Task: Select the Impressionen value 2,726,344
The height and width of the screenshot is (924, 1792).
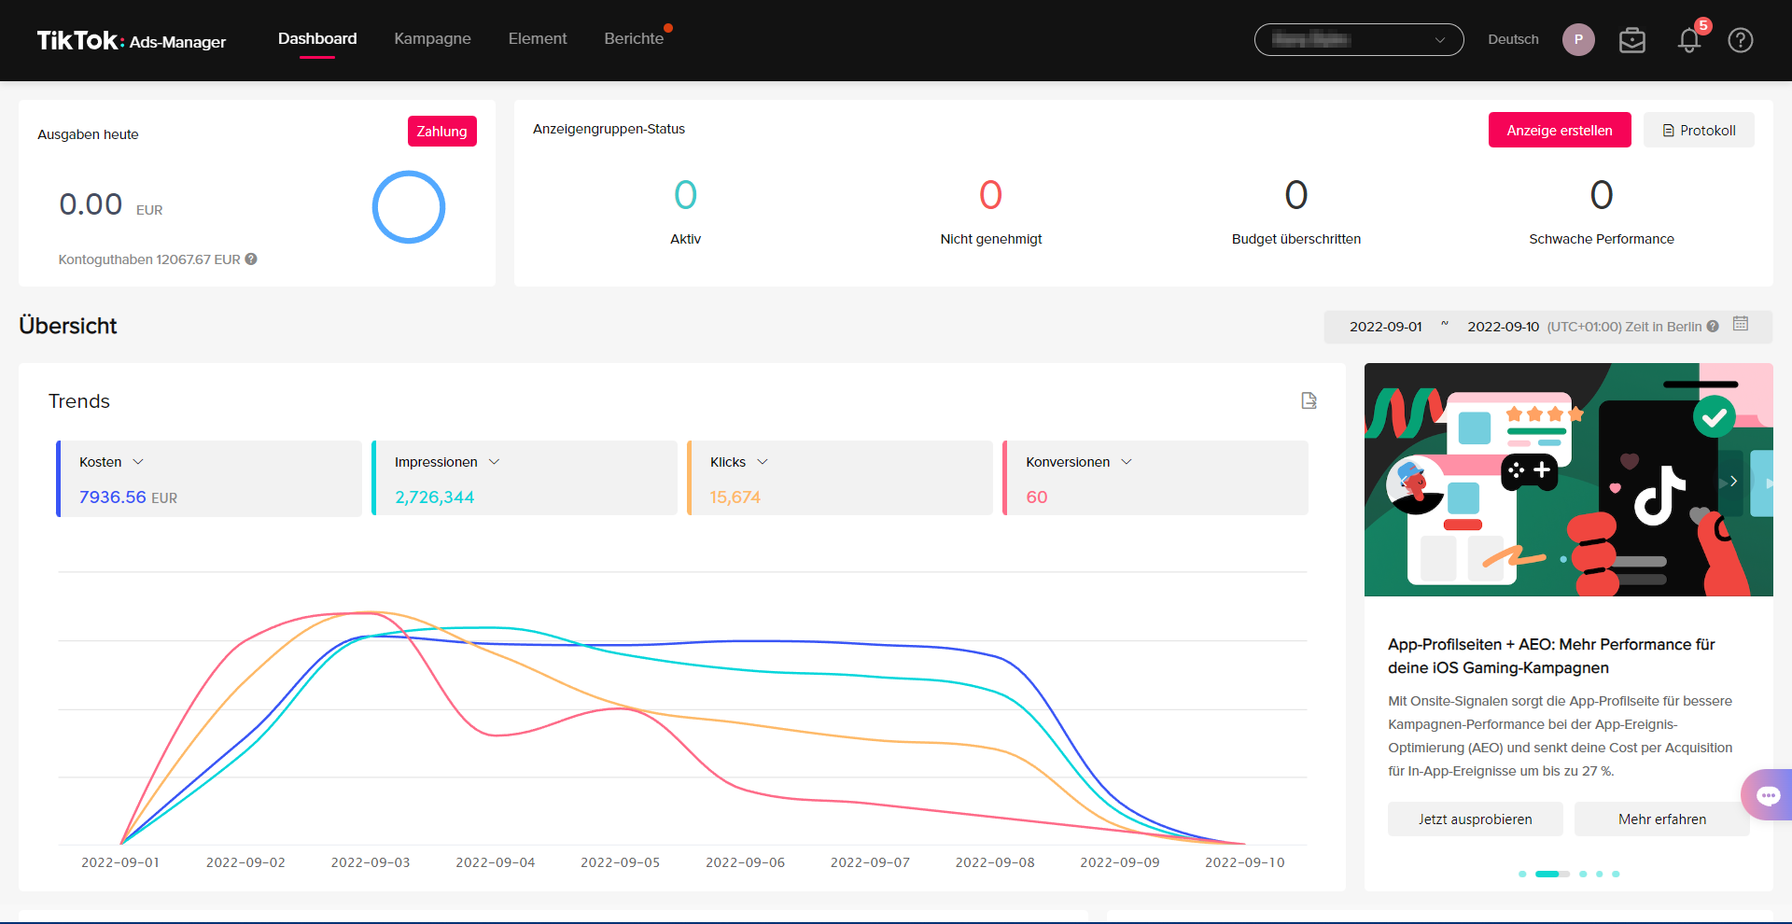Action: [435, 497]
